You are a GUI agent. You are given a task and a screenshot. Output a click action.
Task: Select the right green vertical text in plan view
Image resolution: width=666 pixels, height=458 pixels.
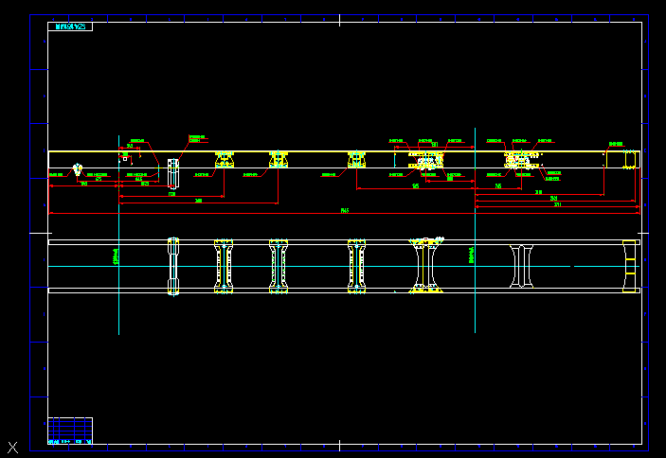pos(472,254)
